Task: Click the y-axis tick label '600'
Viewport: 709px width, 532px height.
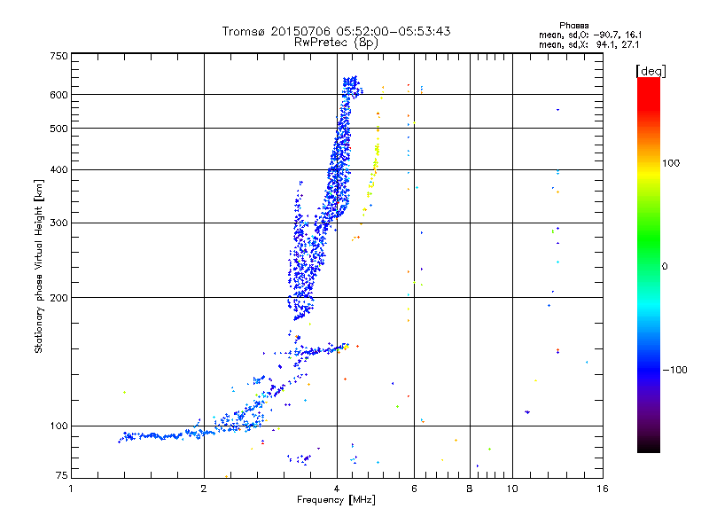Action: click(x=58, y=95)
